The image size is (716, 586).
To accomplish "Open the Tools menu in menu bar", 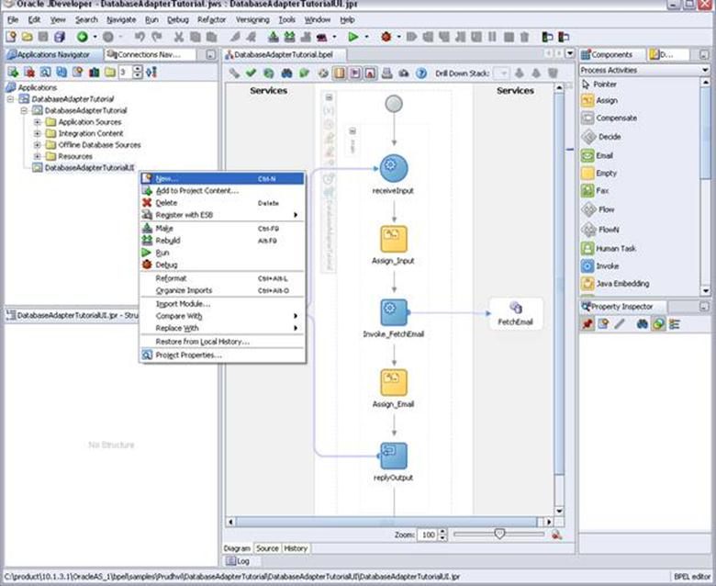I will point(286,19).
